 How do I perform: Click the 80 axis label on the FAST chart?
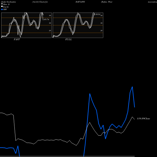click(50, 15)
